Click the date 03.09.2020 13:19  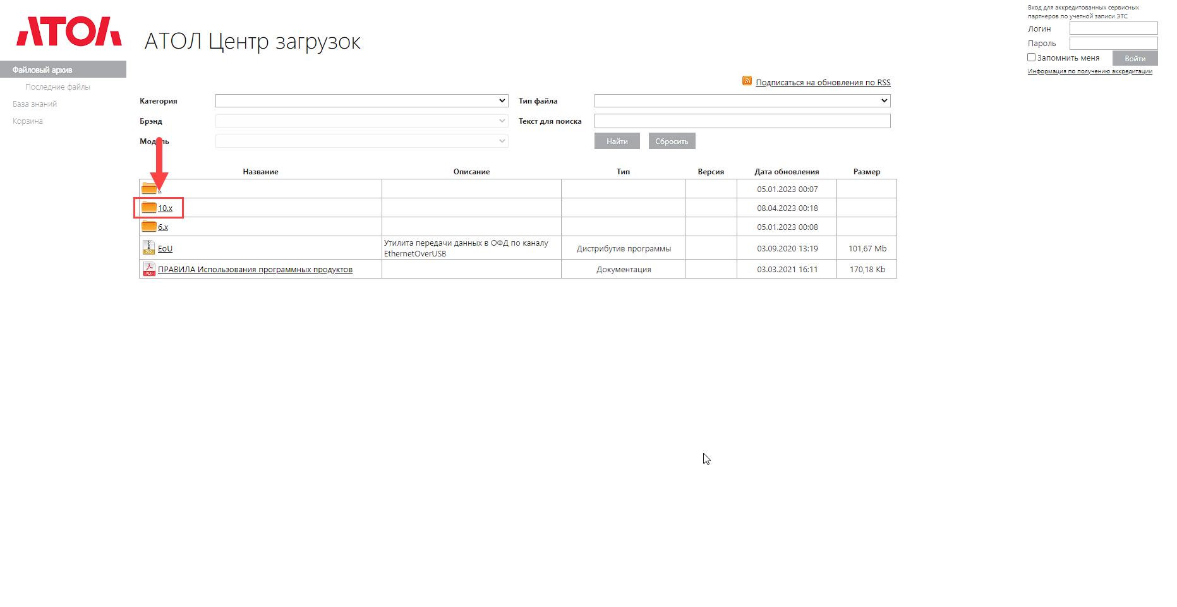787,248
